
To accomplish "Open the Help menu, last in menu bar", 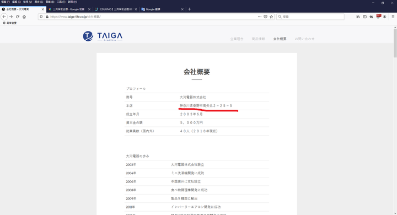I will [x=72, y=2].
